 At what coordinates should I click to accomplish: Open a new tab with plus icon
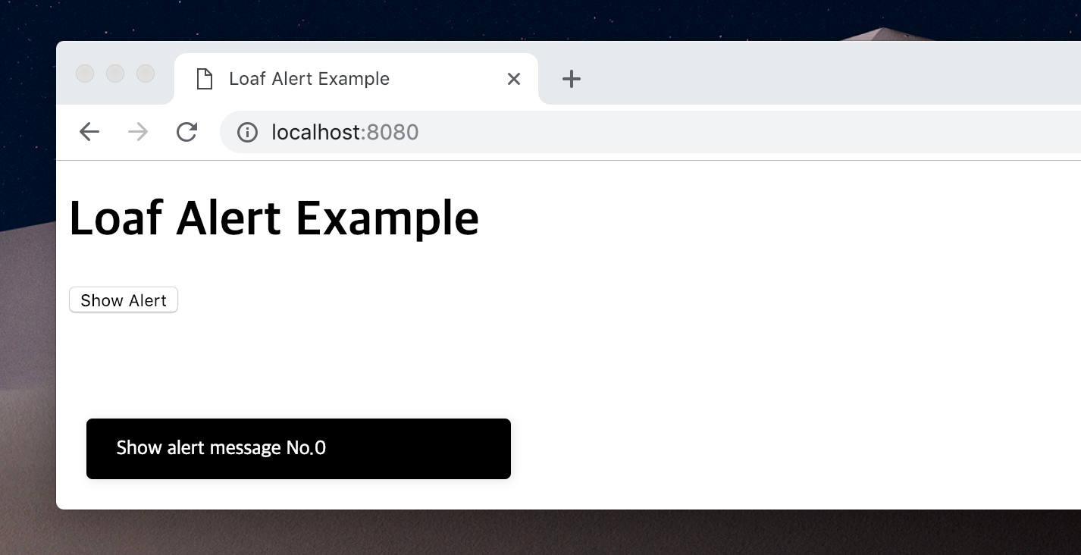click(572, 79)
